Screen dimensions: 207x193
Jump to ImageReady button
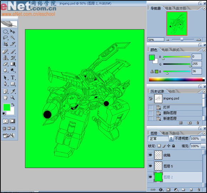tap(9, 136)
